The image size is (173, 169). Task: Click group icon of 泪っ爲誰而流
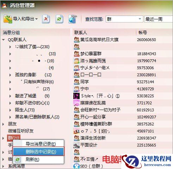77,61
